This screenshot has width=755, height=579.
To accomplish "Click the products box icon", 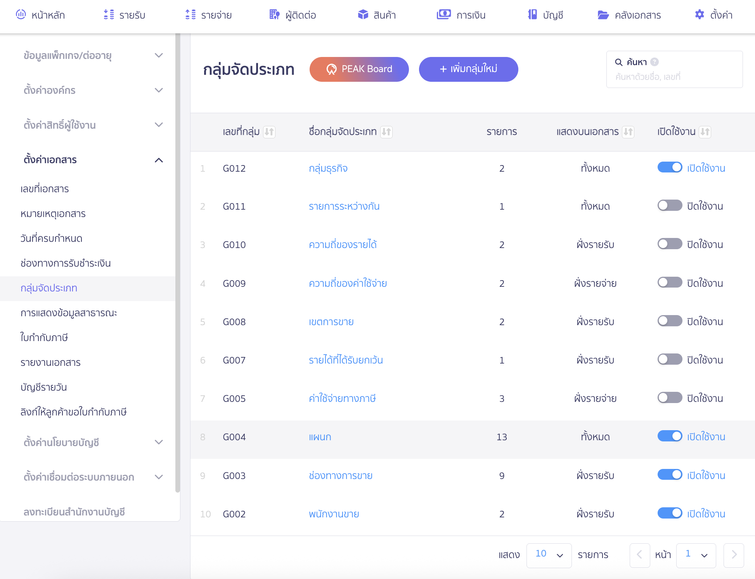I will [x=363, y=15].
